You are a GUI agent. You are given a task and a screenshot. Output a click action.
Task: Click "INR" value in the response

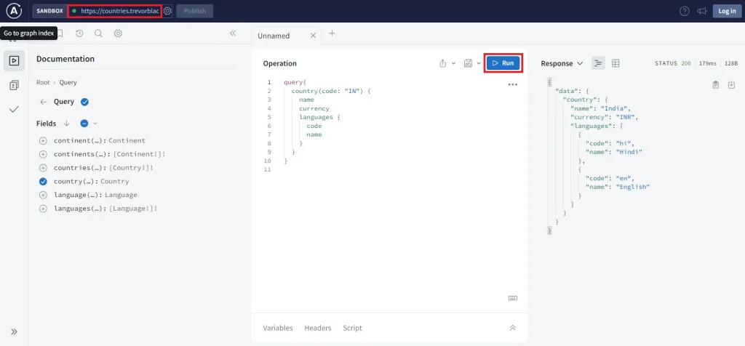pyautogui.click(x=624, y=117)
